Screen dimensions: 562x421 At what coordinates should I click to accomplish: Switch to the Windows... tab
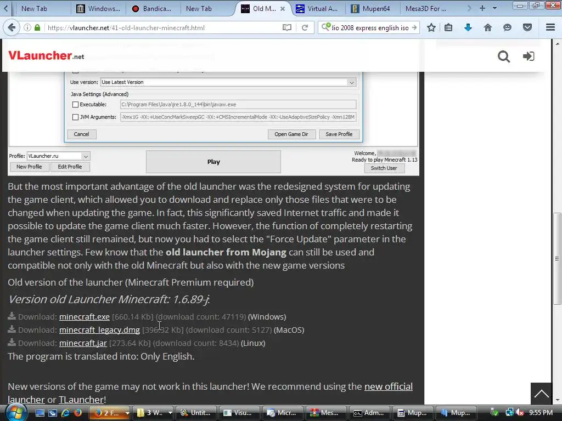(99, 9)
